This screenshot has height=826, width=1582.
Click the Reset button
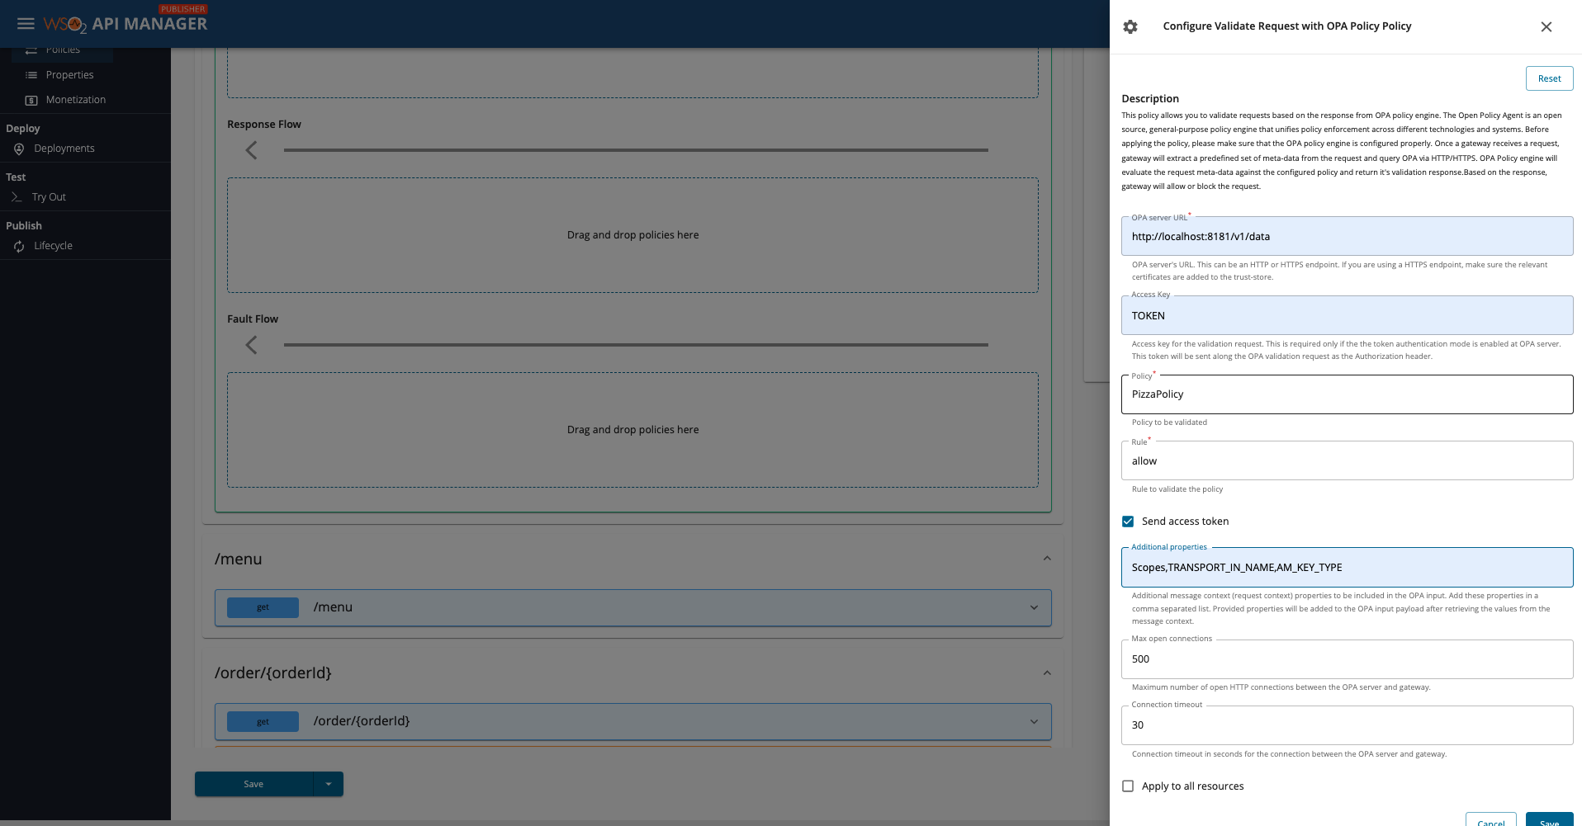1549,78
